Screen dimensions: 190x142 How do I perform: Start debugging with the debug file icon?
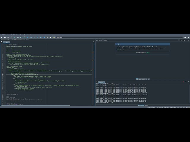(28, 38)
